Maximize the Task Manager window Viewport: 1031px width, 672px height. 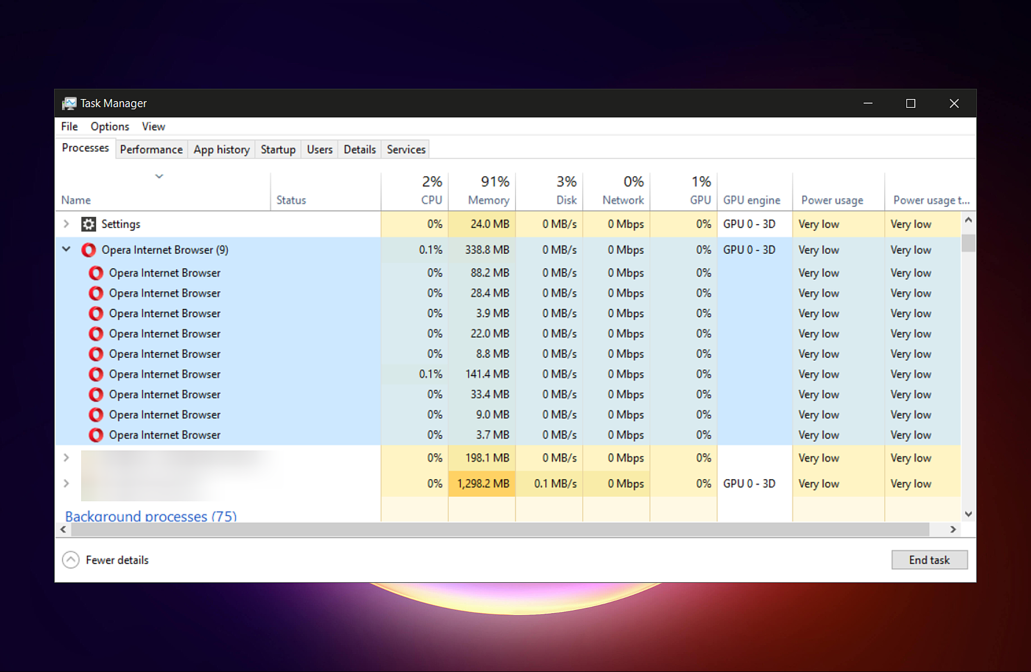(911, 103)
